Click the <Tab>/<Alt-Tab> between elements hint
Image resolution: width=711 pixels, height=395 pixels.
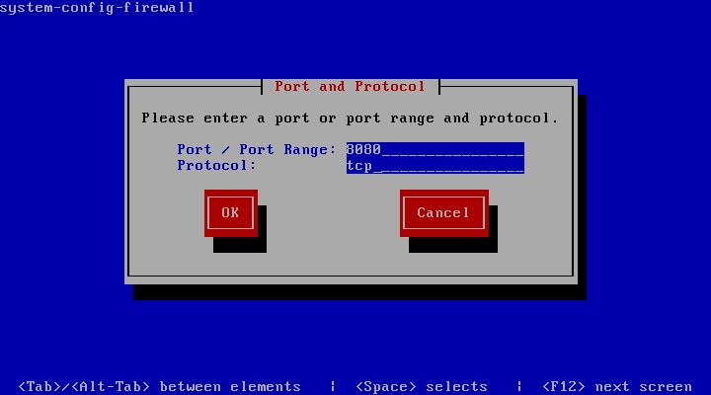click(x=159, y=386)
